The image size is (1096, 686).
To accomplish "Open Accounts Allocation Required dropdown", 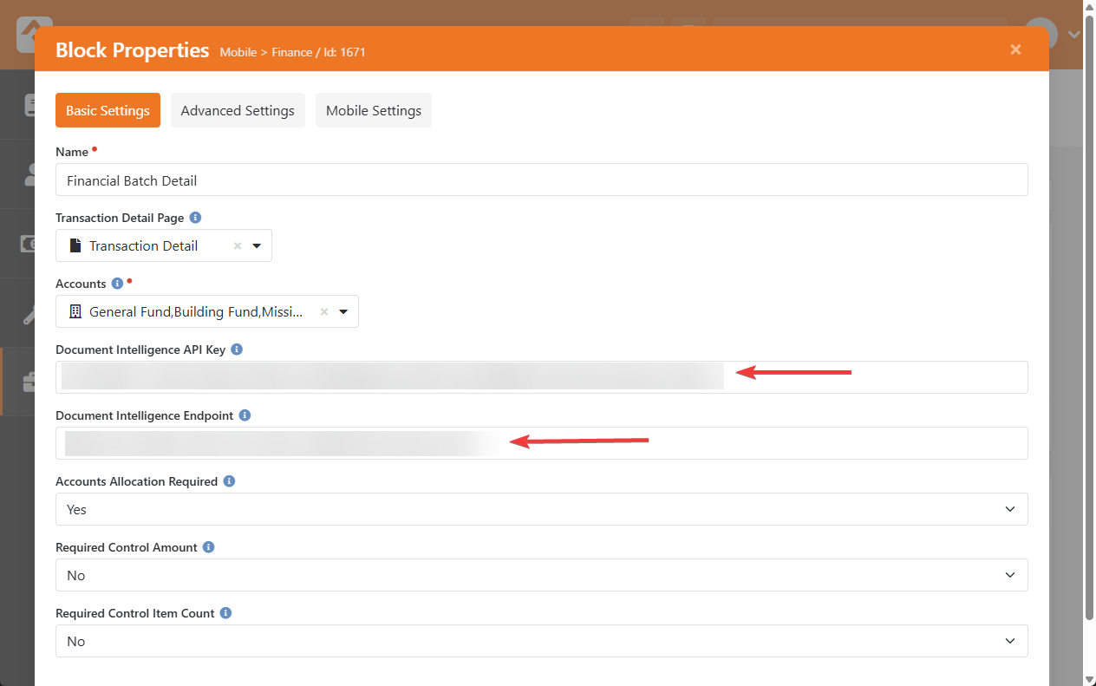I will coord(542,509).
